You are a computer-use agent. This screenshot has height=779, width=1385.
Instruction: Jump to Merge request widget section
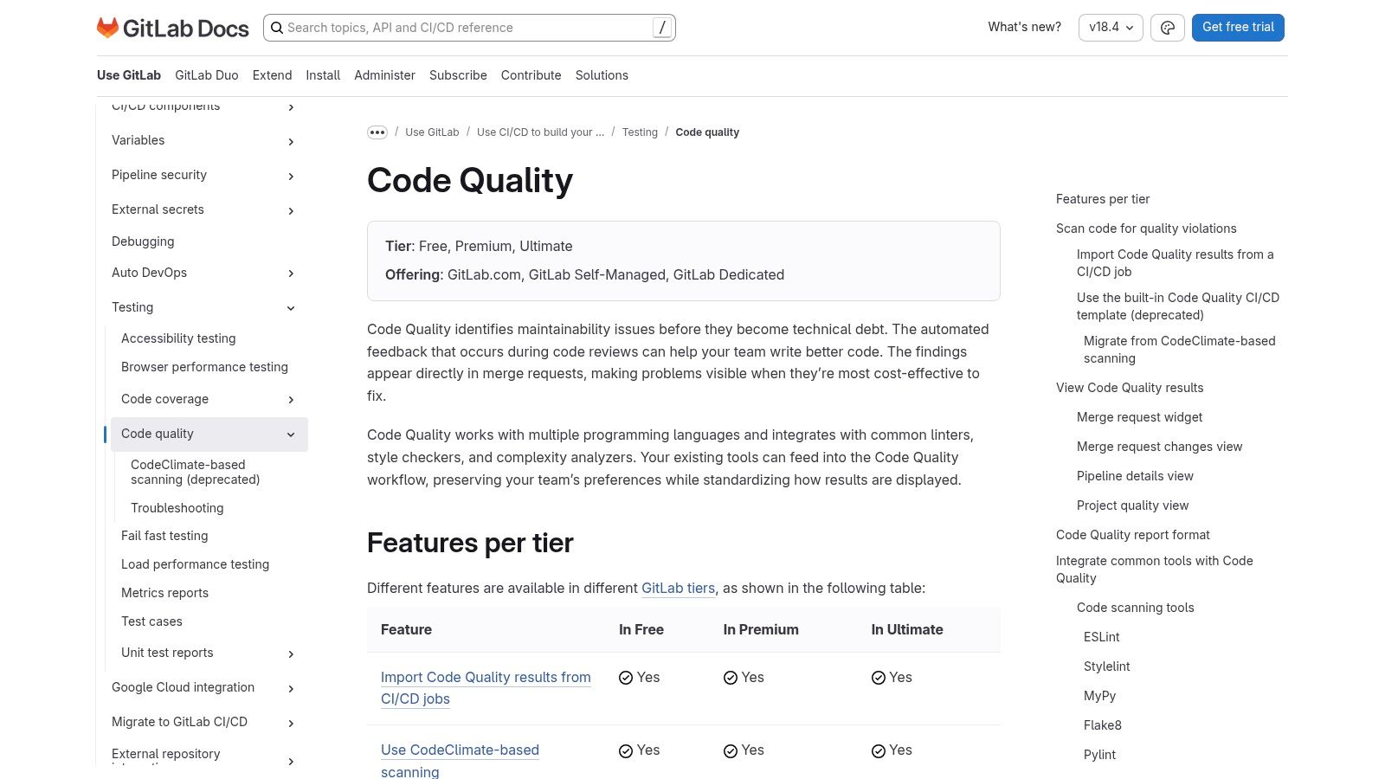click(1139, 417)
